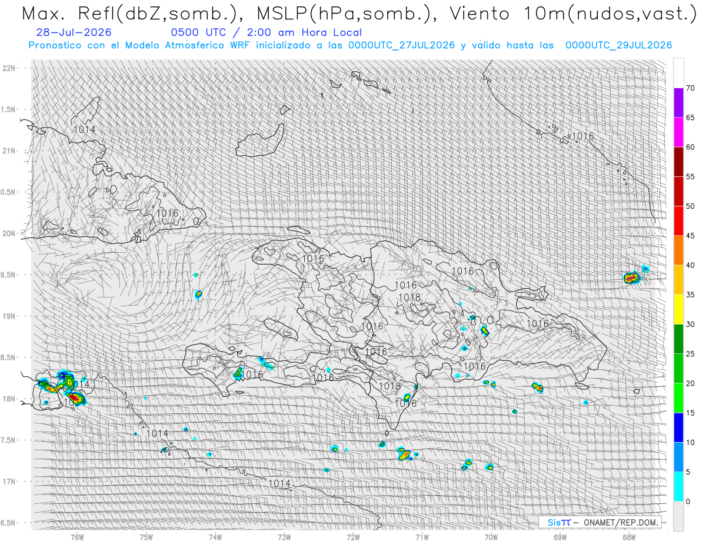
Task: Click the "71W" longitude label
Action: click(x=422, y=536)
